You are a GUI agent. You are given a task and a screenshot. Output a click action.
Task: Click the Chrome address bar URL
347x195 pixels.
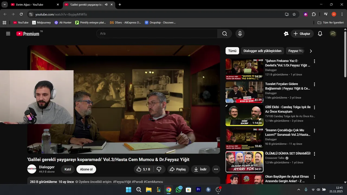(x=61, y=14)
